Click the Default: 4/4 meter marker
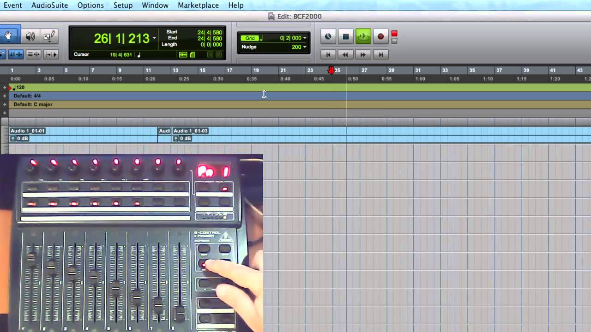This screenshot has width=591, height=332. (27, 96)
